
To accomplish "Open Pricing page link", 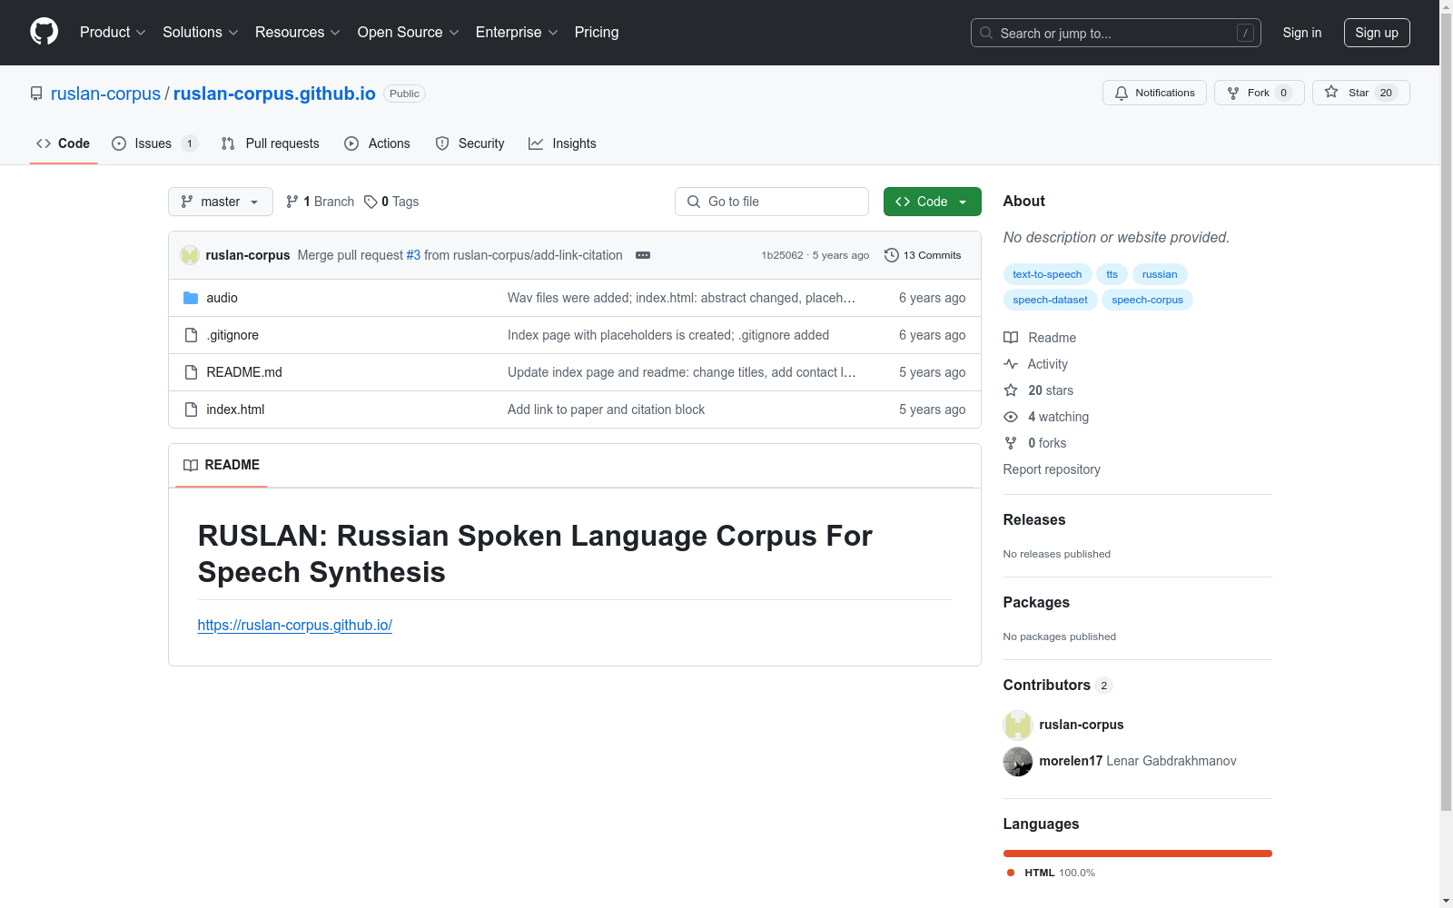I will (x=597, y=32).
